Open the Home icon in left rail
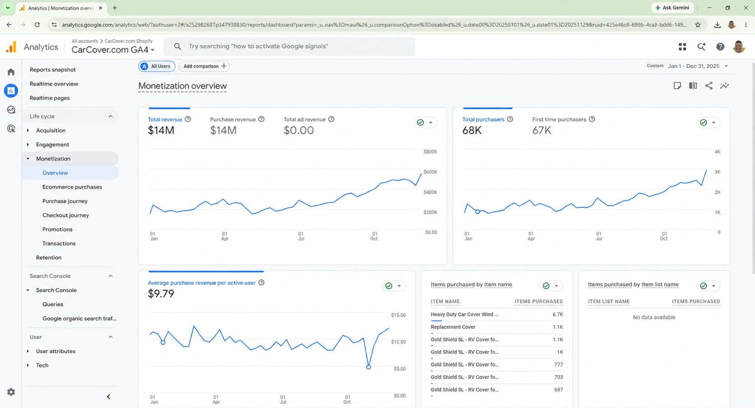The width and height of the screenshot is (755, 408). click(11, 72)
